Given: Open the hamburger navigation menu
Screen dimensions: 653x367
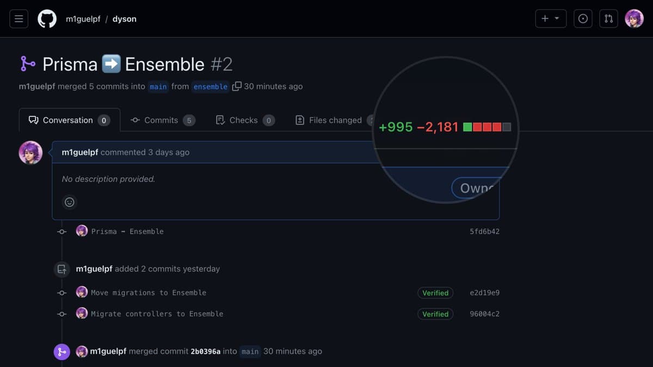Looking at the screenshot, I should (19, 19).
